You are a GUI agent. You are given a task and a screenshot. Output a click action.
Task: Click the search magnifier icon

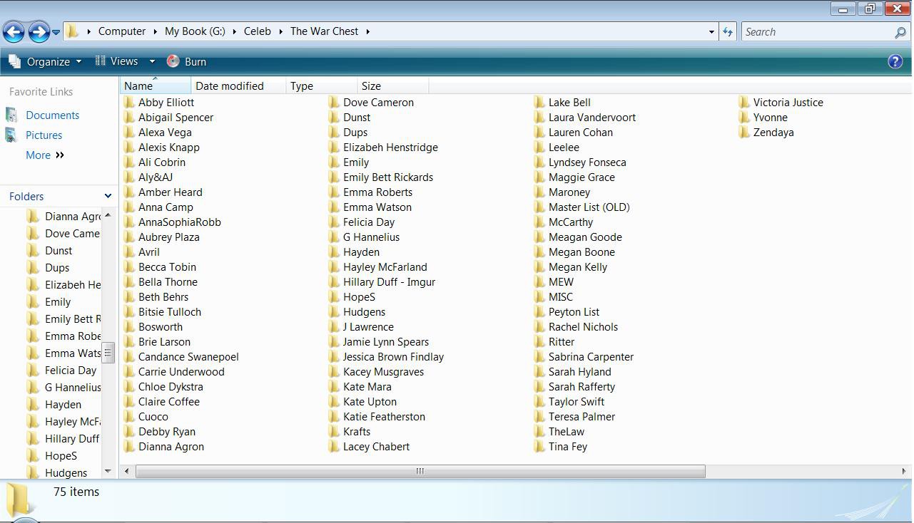(x=900, y=32)
